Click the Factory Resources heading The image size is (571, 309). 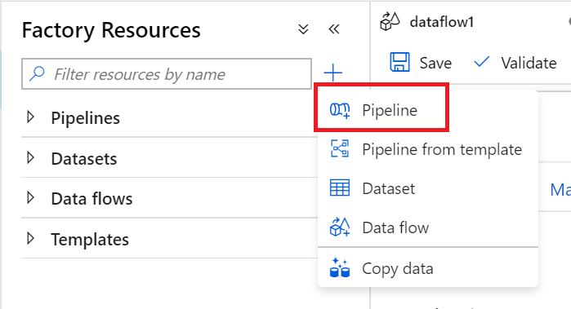111,30
